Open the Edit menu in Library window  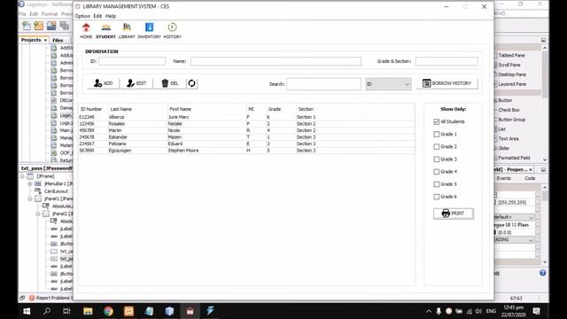(97, 16)
